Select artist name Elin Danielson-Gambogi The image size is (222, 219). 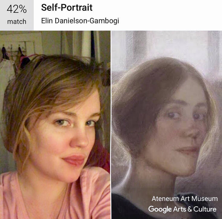(80, 21)
